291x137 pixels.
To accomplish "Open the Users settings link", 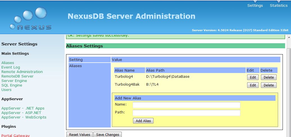I will (x=6, y=90).
